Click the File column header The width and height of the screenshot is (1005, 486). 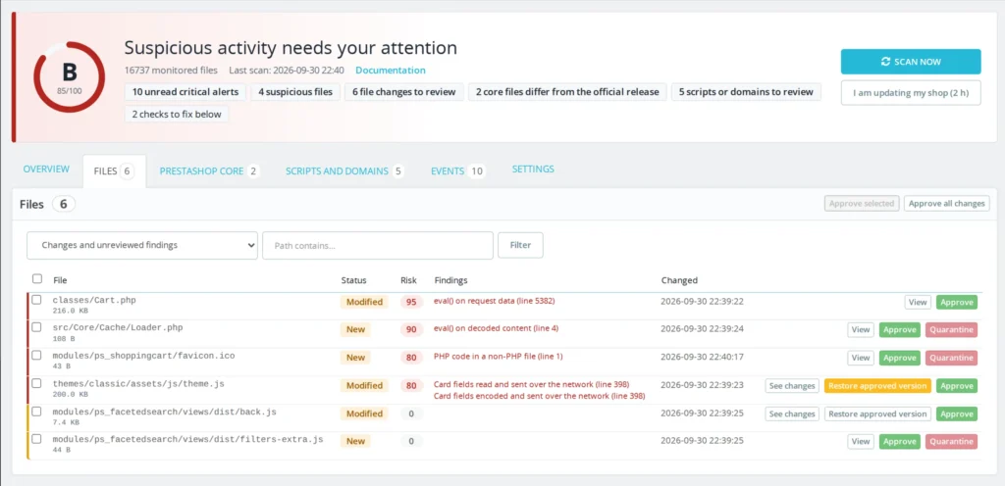tap(60, 280)
